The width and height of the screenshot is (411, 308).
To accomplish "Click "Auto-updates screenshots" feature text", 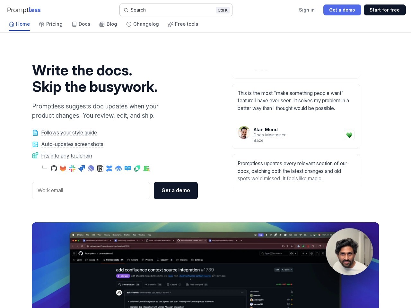I will [x=72, y=144].
